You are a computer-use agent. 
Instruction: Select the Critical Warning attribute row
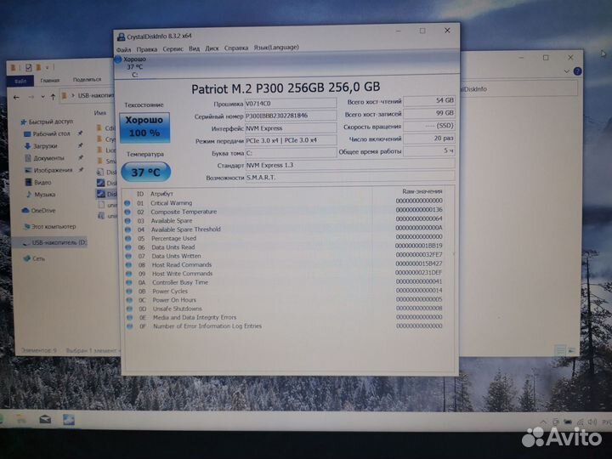point(284,202)
